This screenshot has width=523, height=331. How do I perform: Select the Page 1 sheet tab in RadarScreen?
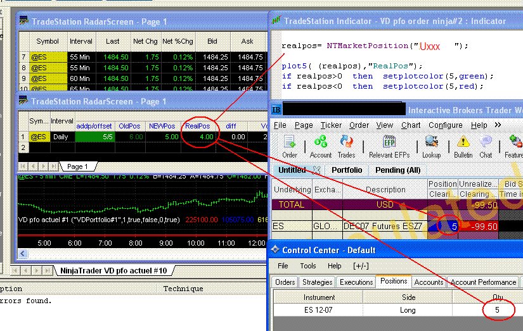pos(78,166)
